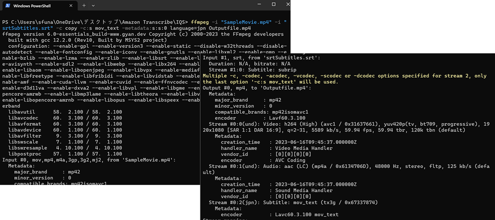Click the 'encoder : Lavc60.3.100 mov_text' line
495x220 pixels.
(279, 214)
